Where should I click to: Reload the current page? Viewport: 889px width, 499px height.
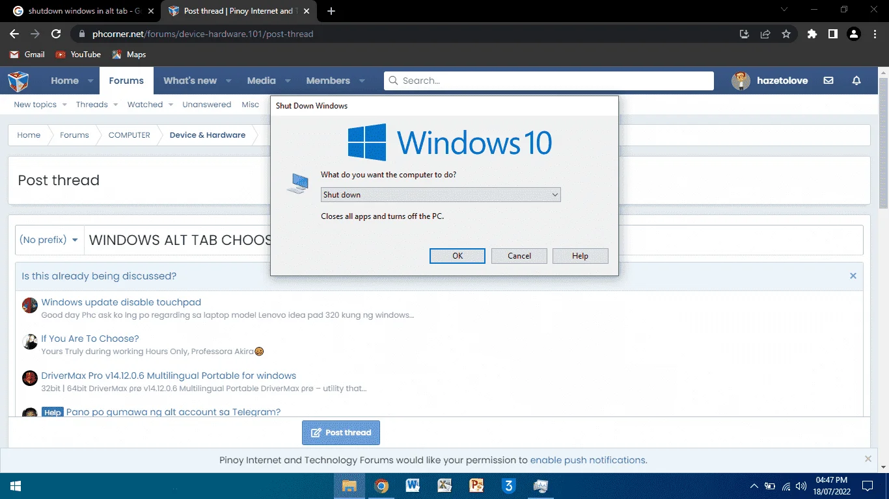pos(56,34)
